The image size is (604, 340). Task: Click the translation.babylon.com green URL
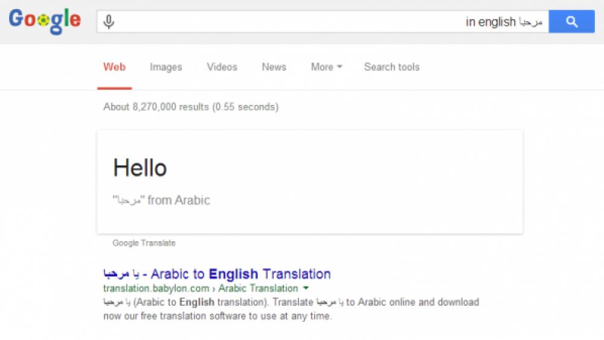click(x=156, y=289)
